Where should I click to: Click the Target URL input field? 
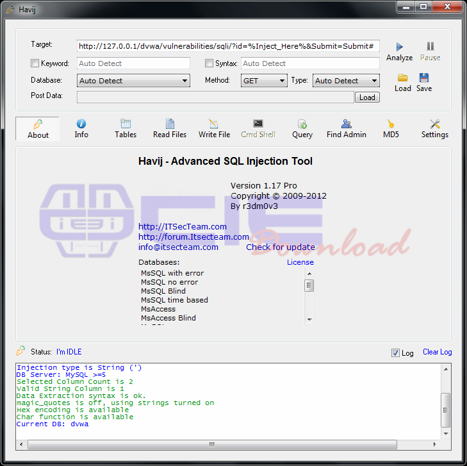(228, 46)
